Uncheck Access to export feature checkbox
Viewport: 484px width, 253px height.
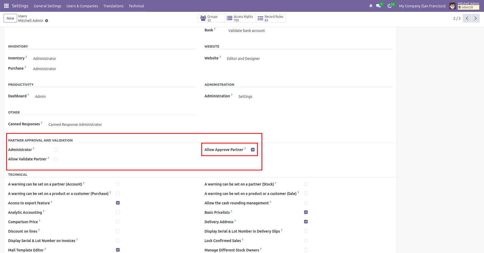[x=118, y=203]
